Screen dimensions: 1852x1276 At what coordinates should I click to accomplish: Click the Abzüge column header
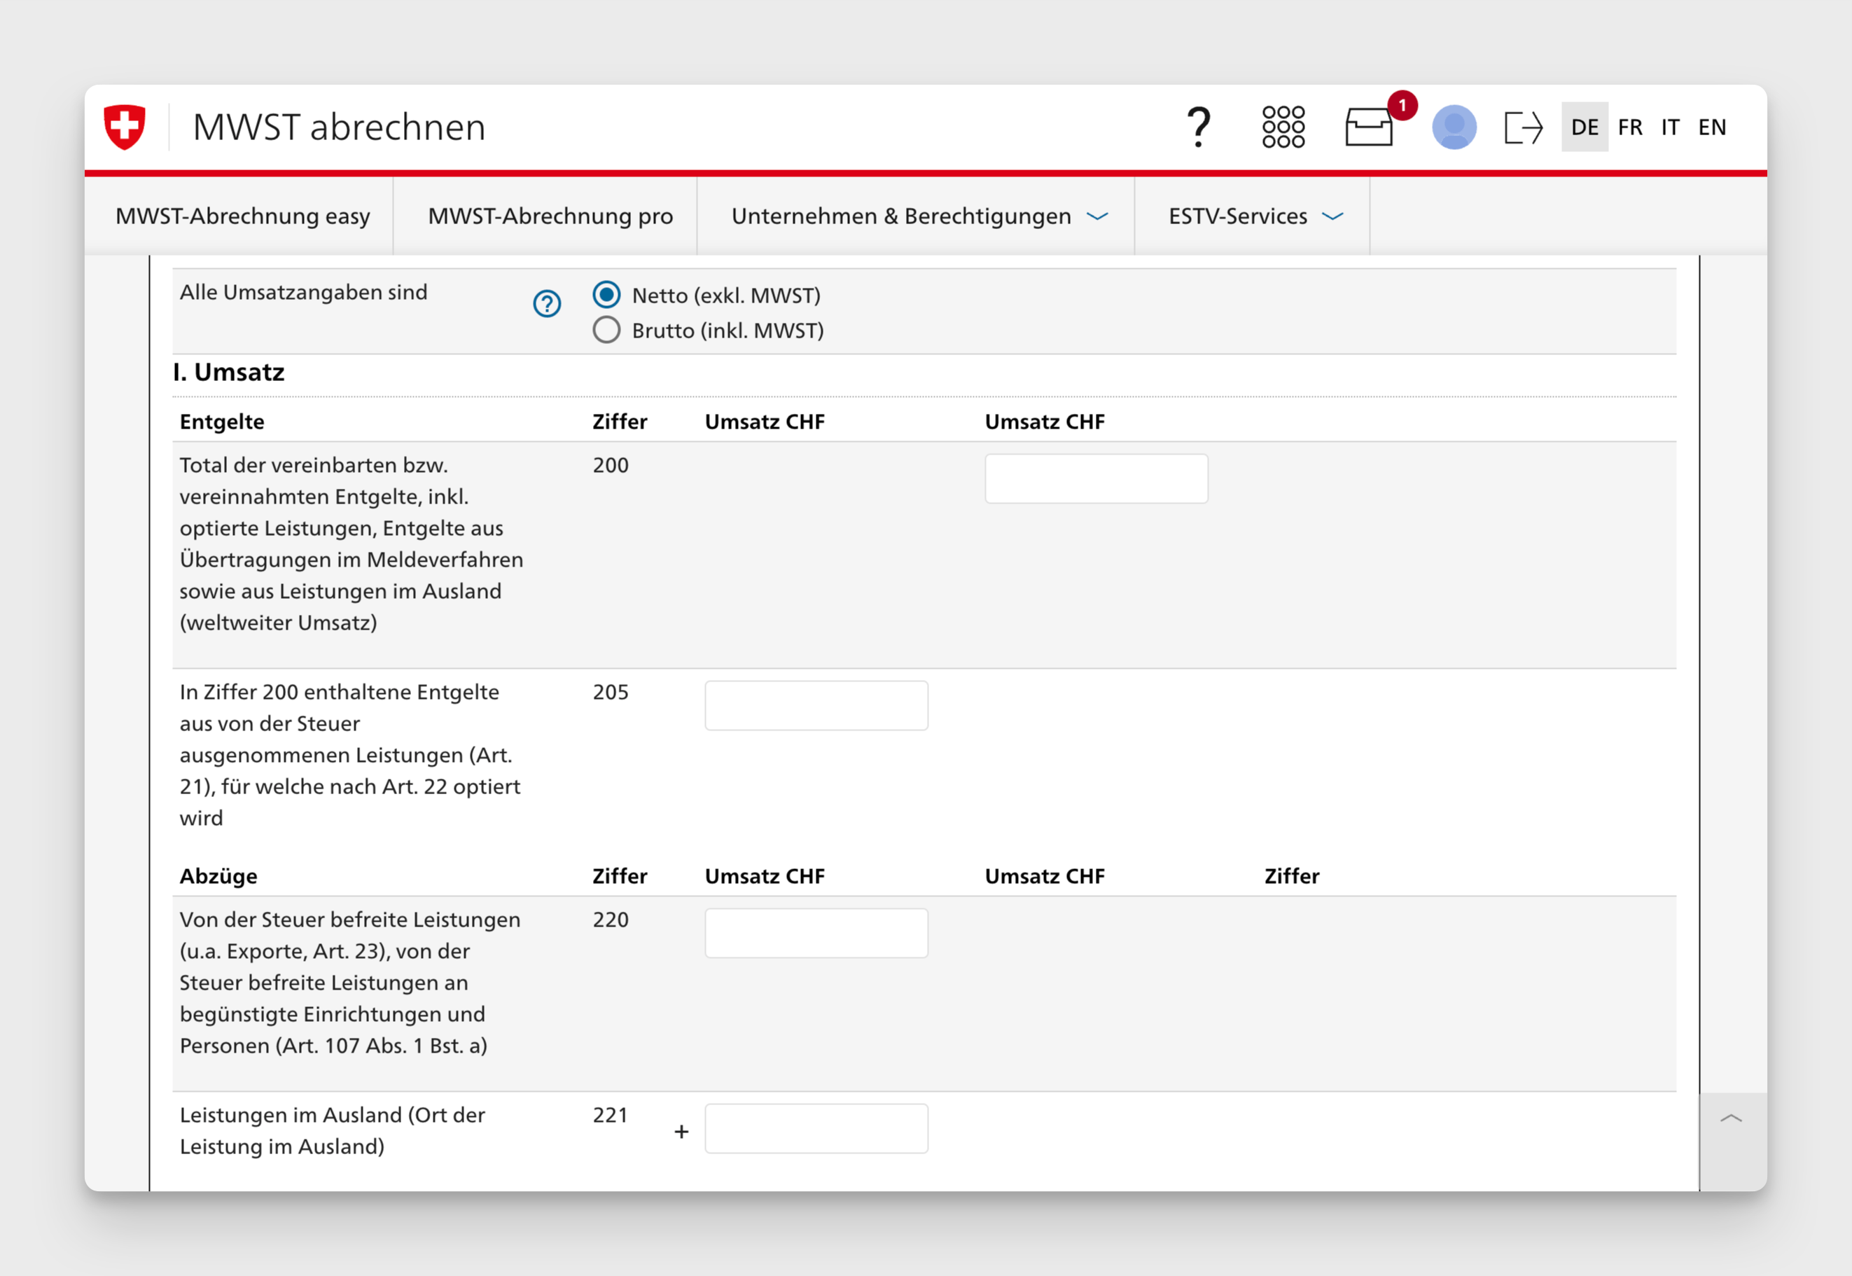coord(218,876)
